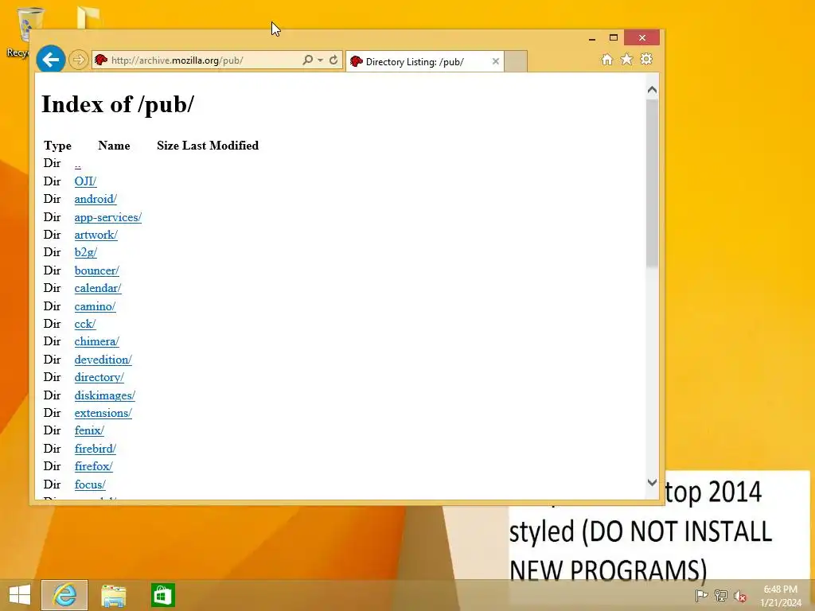Click the search magnifier in address bar
Image resolution: width=815 pixels, height=611 pixels.
tap(308, 60)
